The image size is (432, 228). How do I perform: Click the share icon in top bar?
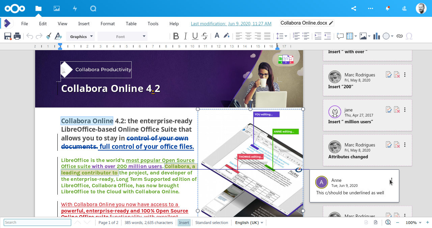pyautogui.click(x=354, y=8)
